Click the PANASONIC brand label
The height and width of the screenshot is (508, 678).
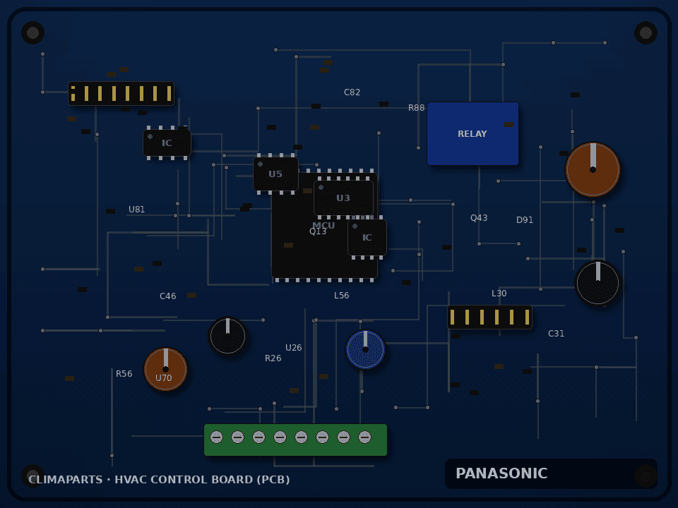tap(501, 473)
